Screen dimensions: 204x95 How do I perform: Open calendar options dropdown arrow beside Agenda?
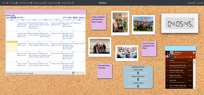point(85,17)
